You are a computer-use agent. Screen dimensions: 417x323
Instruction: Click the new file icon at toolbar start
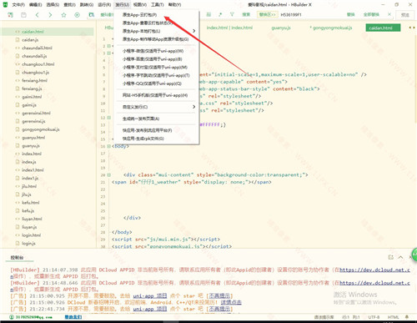(10, 15)
